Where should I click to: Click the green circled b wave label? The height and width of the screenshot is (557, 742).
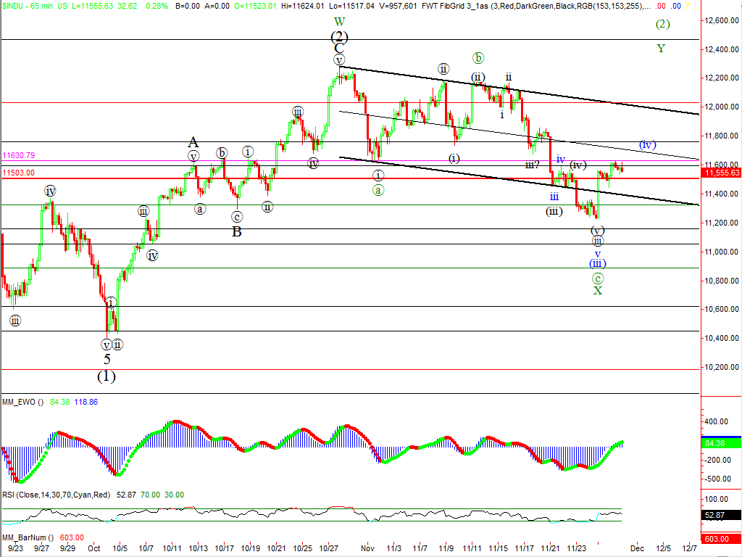477,57
